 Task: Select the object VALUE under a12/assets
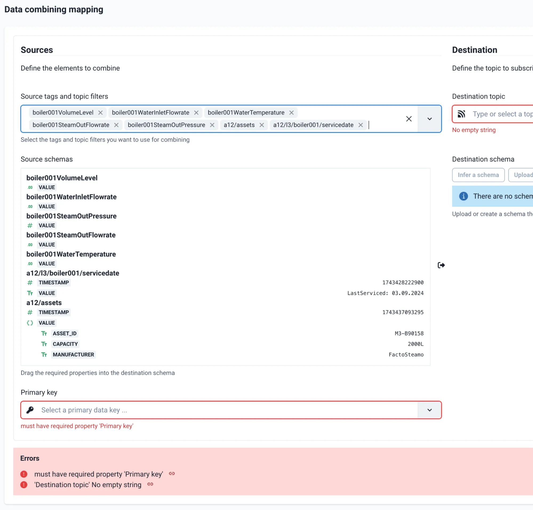coord(47,323)
